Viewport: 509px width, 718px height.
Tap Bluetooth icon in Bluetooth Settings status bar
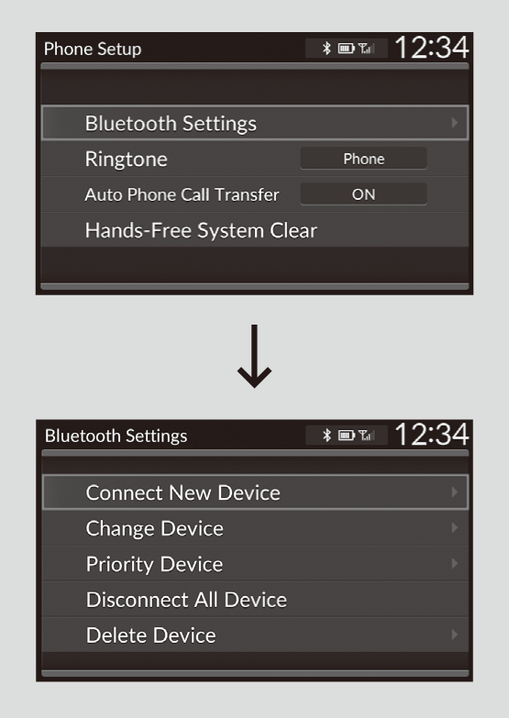(326, 435)
